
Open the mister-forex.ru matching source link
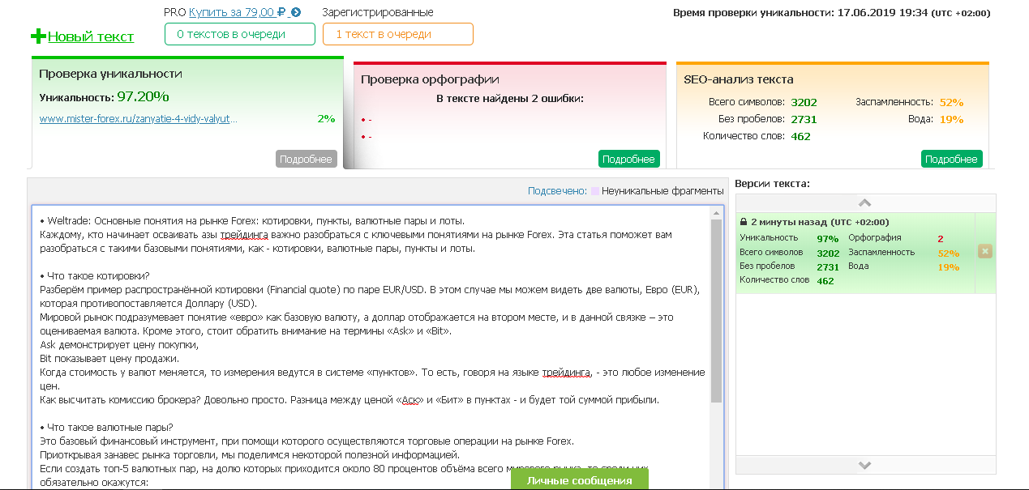pyautogui.click(x=139, y=118)
